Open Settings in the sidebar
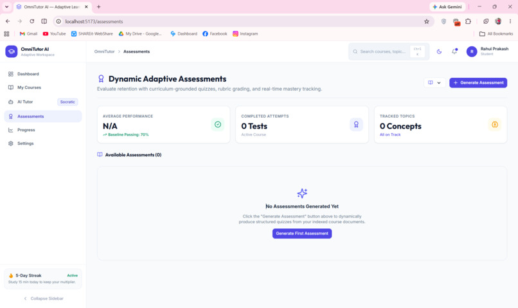The width and height of the screenshot is (518, 308). tap(43, 143)
